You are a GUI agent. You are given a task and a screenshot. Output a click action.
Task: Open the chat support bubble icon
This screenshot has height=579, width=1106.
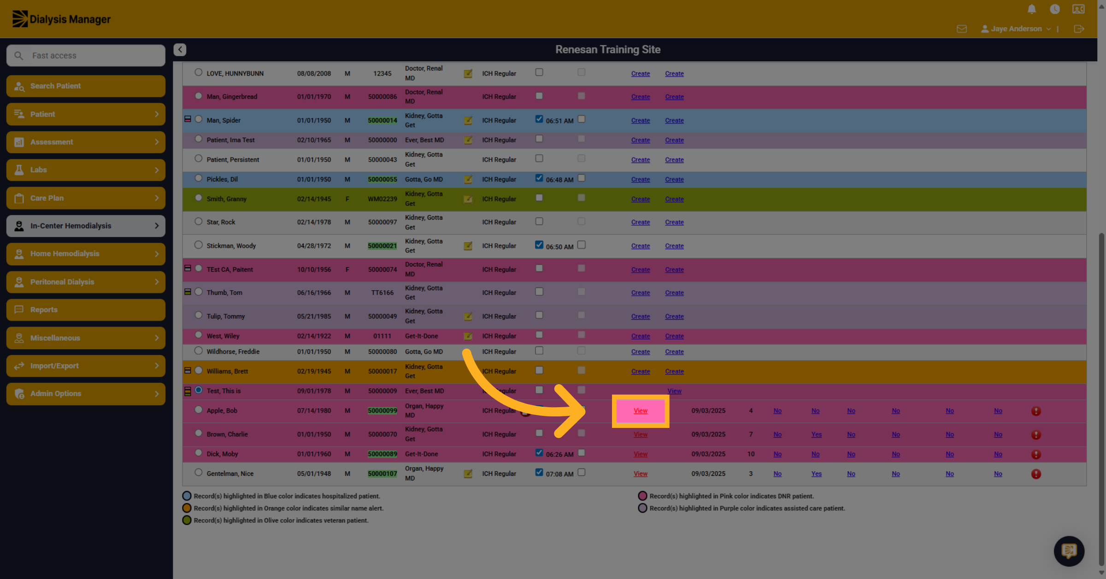(1069, 551)
